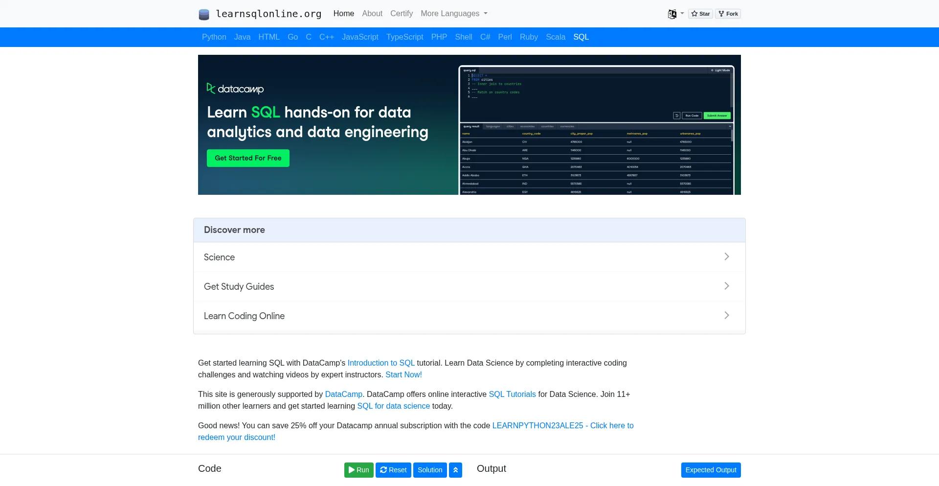Show the Expected Output
The width and height of the screenshot is (939, 486).
711,470
